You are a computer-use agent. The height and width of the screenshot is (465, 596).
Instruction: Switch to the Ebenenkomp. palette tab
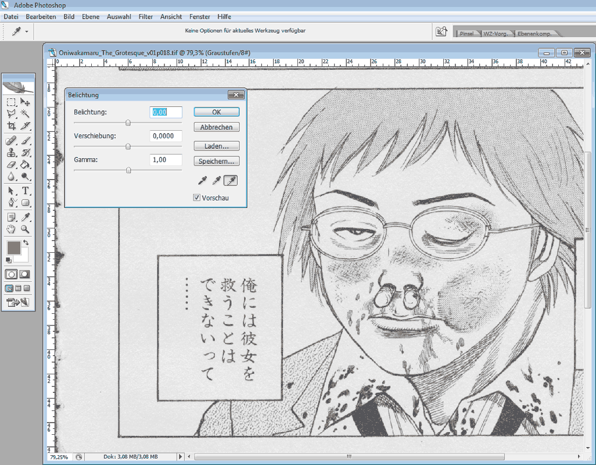click(x=534, y=34)
